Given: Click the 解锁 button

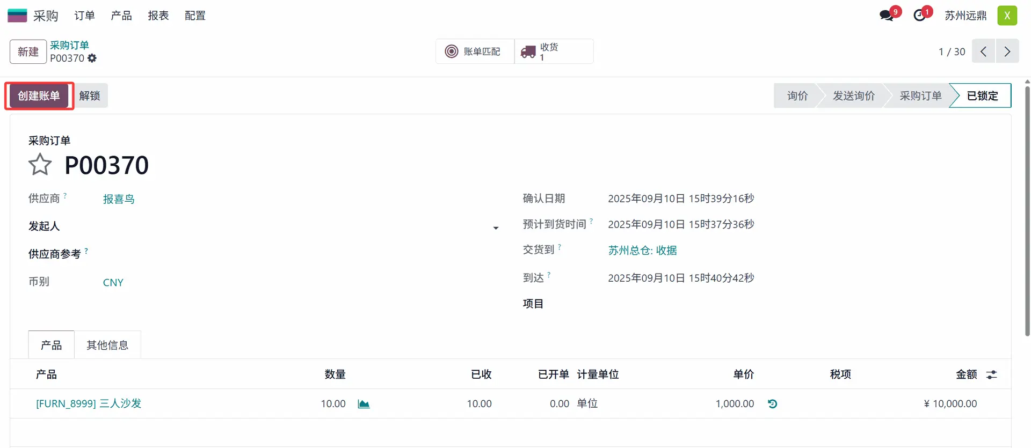Looking at the screenshot, I should point(90,96).
